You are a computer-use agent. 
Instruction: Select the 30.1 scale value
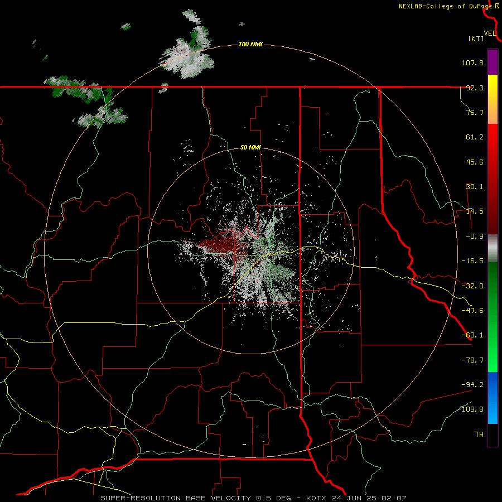click(475, 187)
